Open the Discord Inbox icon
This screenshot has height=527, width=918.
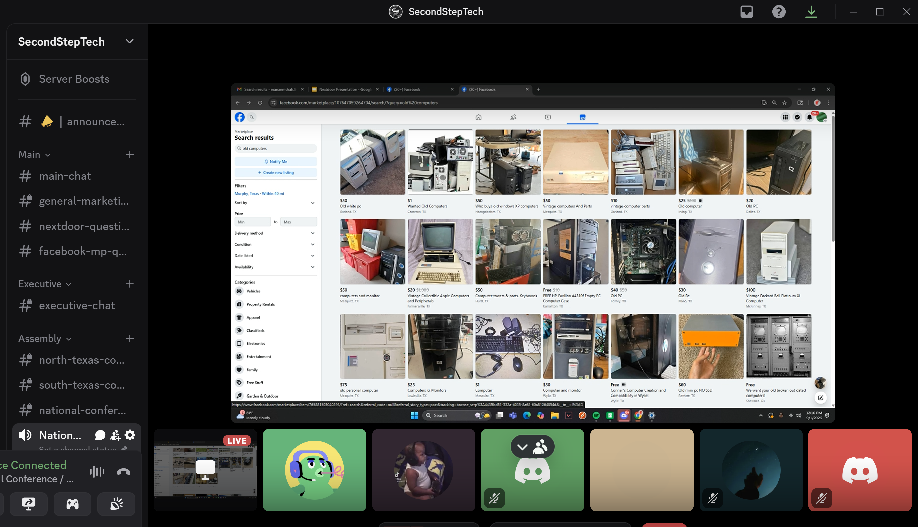[x=746, y=12]
